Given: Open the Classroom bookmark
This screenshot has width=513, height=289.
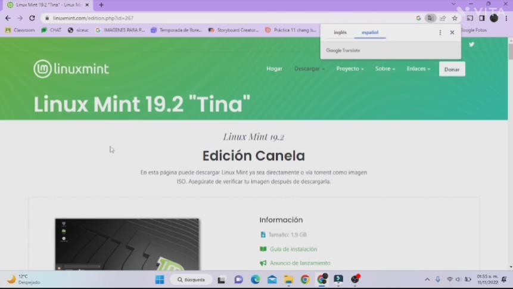Looking at the screenshot, I should pyautogui.click(x=20, y=30).
